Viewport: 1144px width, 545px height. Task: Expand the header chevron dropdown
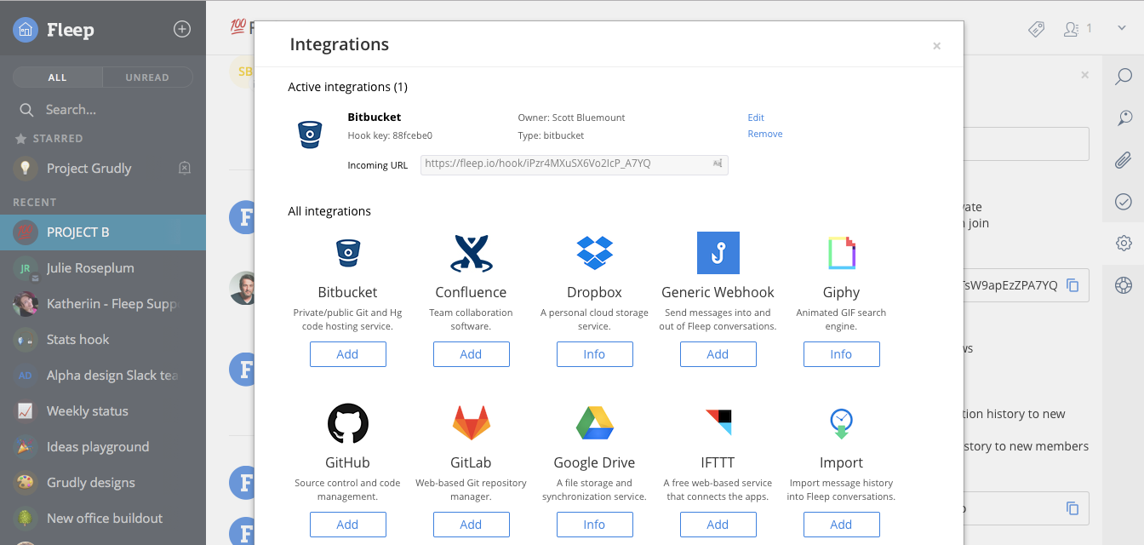coord(1122,28)
